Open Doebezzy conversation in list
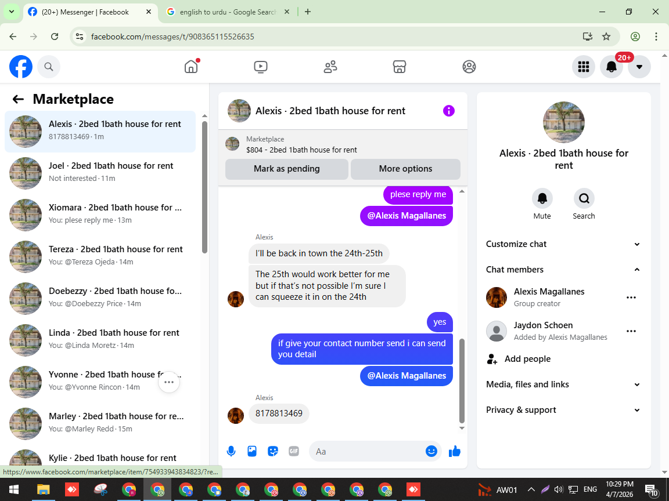The height and width of the screenshot is (501, 669). (100, 298)
